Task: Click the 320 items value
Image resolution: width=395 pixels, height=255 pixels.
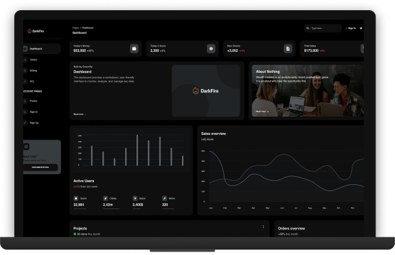Action: 165,205
